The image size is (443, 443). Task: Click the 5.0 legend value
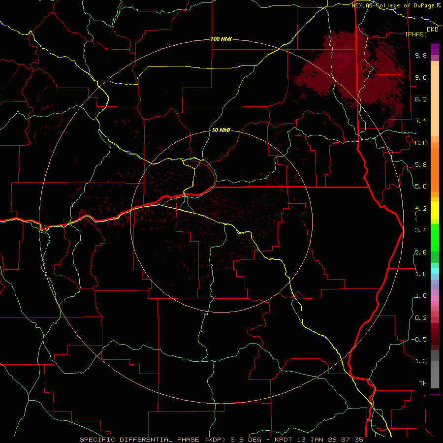(421, 187)
